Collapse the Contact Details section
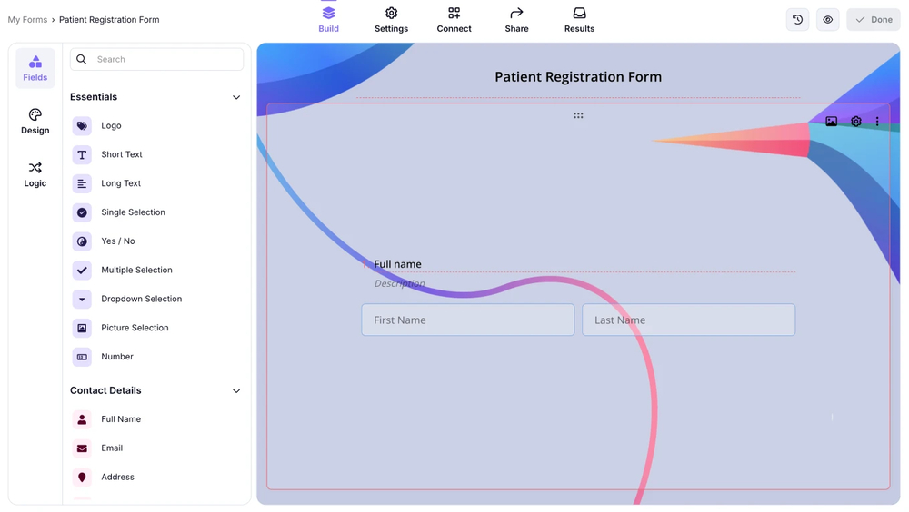This screenshot has height=512, width=909. click(x=236, y=391)
